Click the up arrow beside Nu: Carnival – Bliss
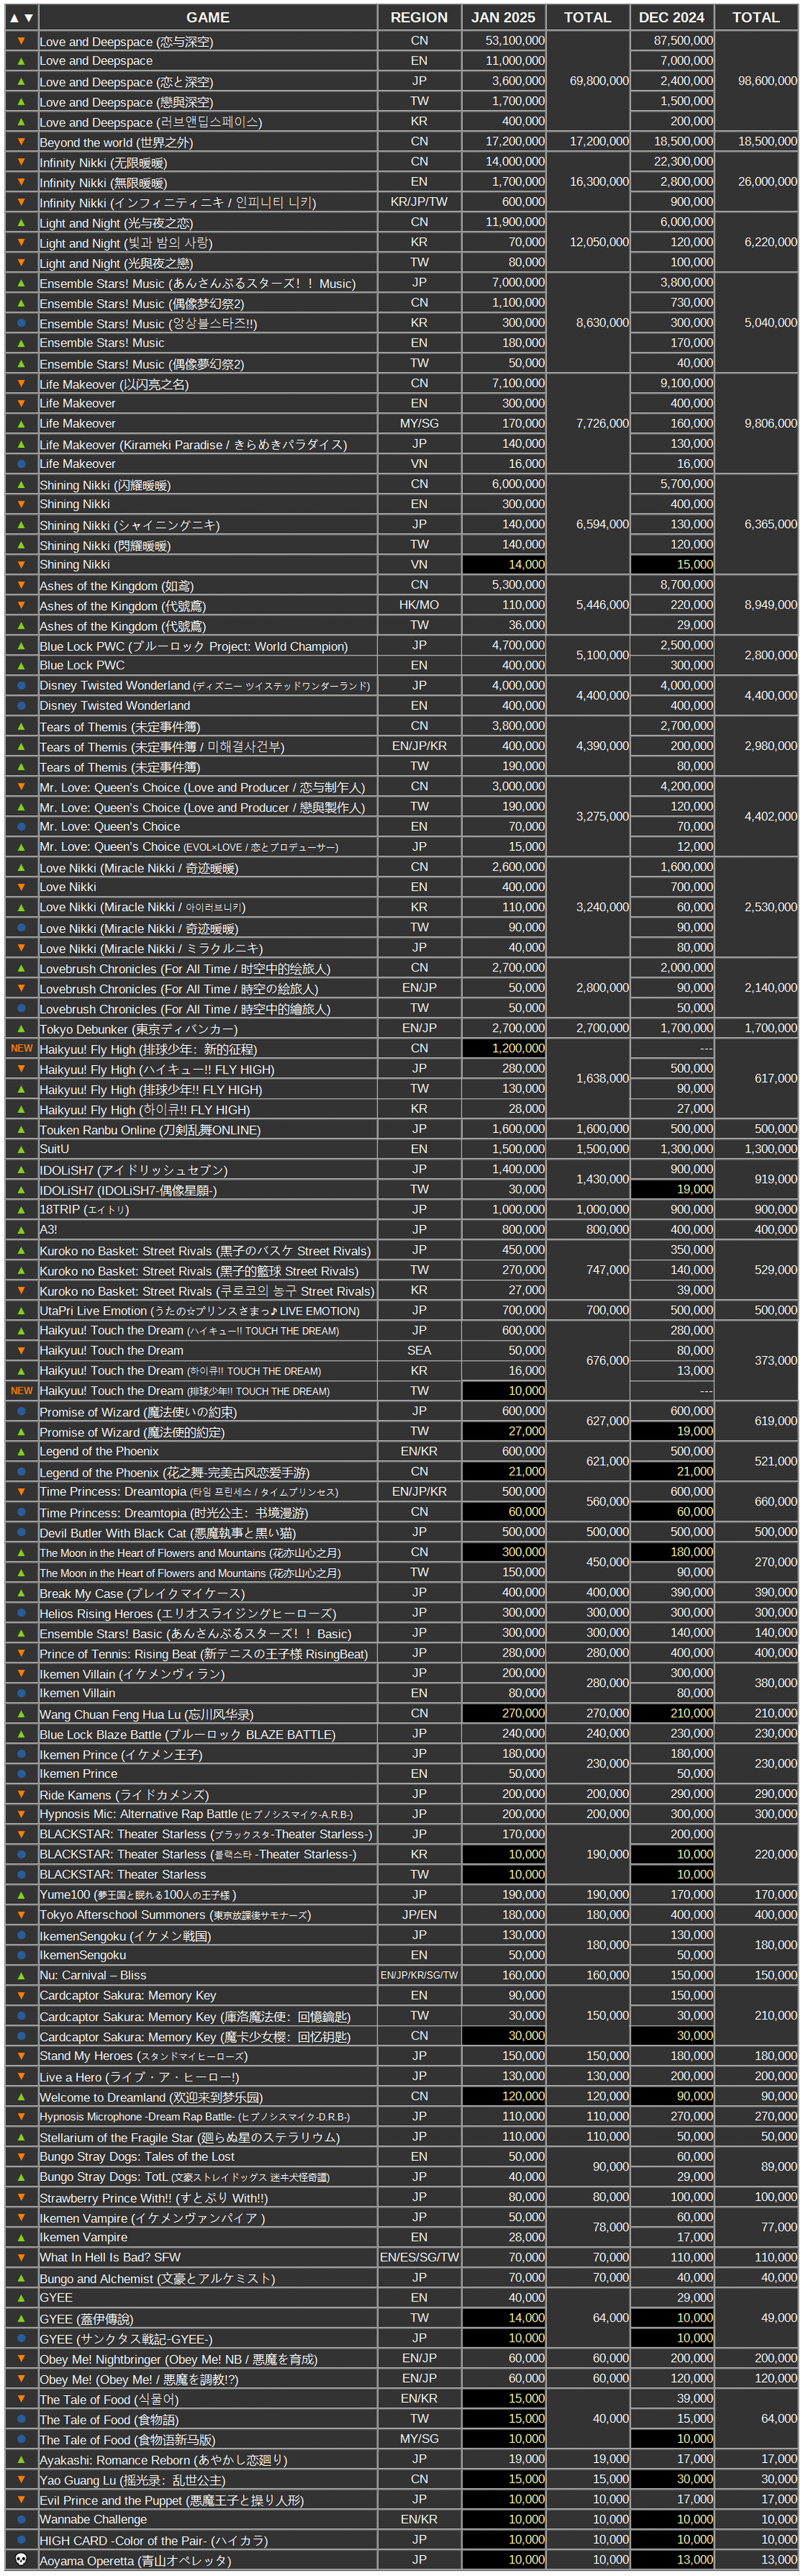 pos(21,1975)
